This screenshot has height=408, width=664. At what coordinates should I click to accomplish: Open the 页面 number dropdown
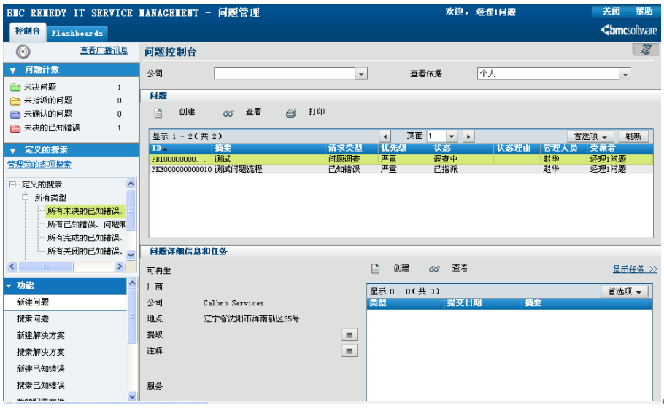coord(452,136)
